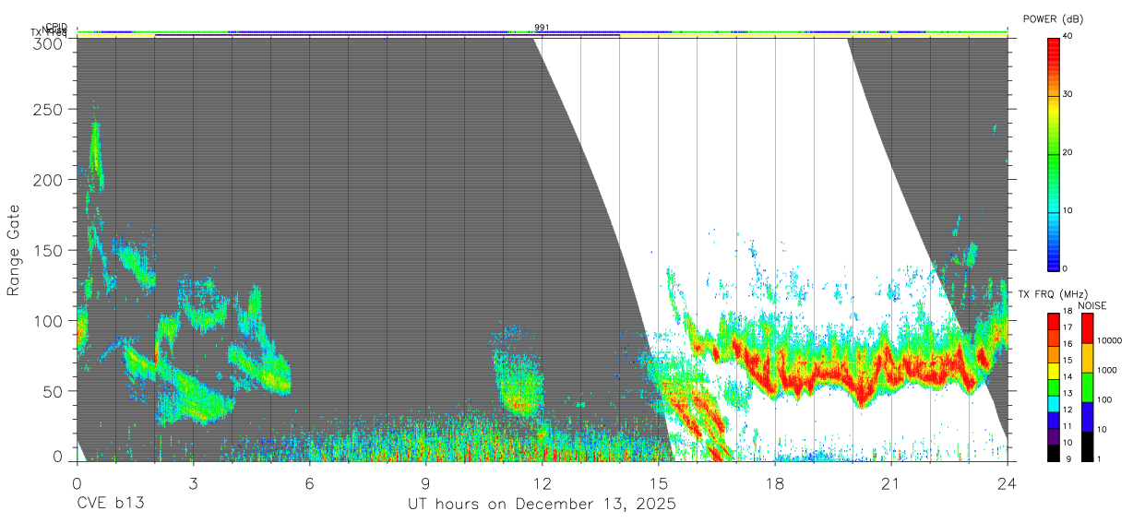Viewport: 1133px width, 523px height.
Task: Click the 200 tick label on Range Gate axis
Action: point(47,180)
